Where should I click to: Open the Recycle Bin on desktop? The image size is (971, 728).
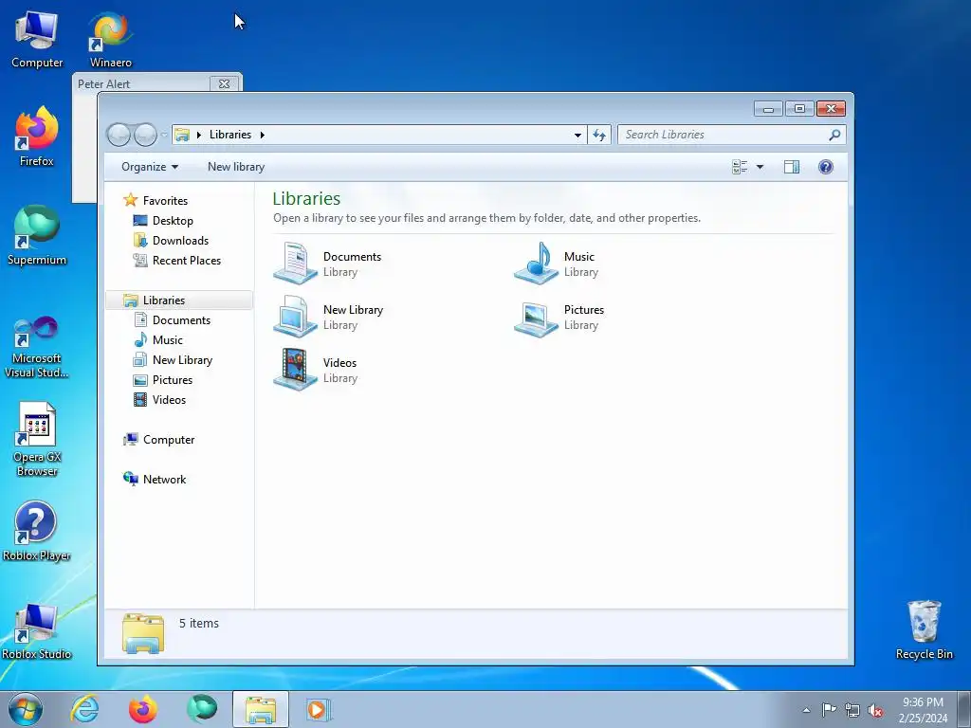[924, 629]
